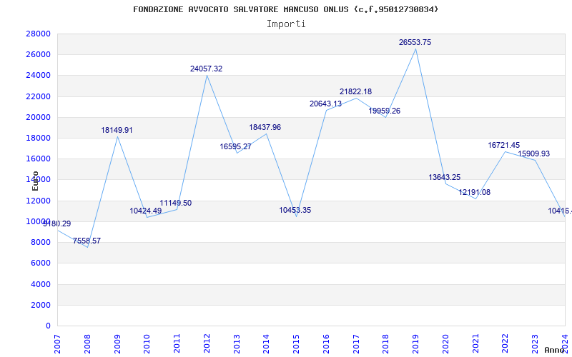572x357 pixels.
Task: Click the 15909.93 value label
Action: click(533, 154)
